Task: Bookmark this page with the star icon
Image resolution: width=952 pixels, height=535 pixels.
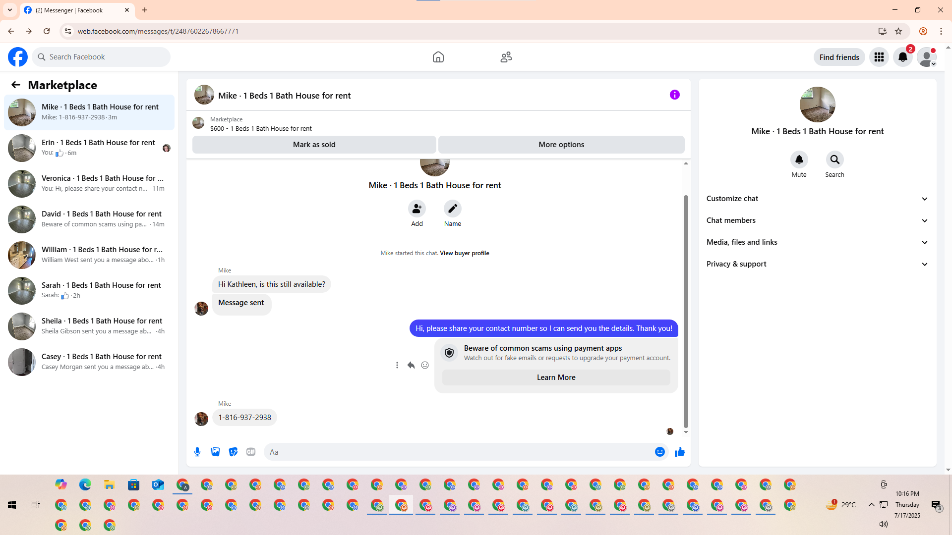Action: click(x=898, y=31)
